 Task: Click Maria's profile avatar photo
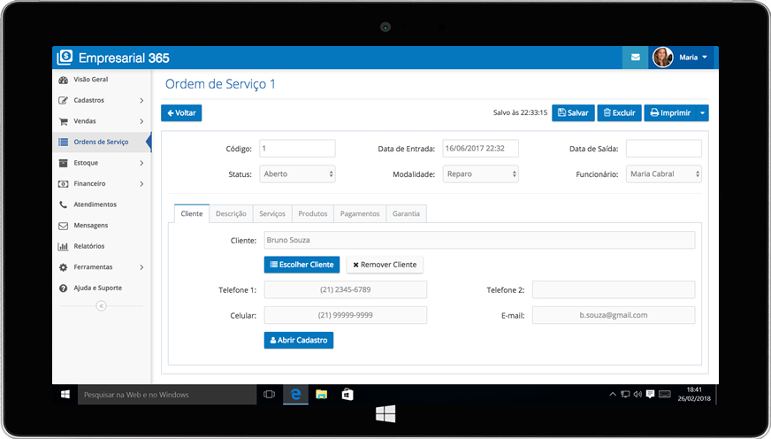click(x=662, y=58)
